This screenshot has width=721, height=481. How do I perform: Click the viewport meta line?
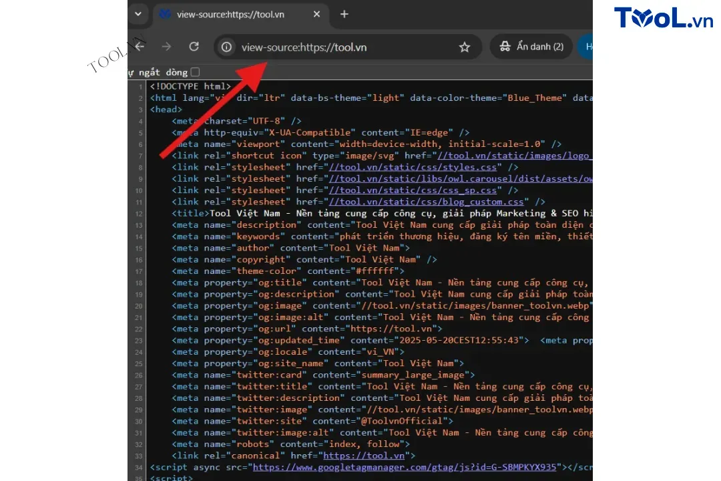(367, 144)
